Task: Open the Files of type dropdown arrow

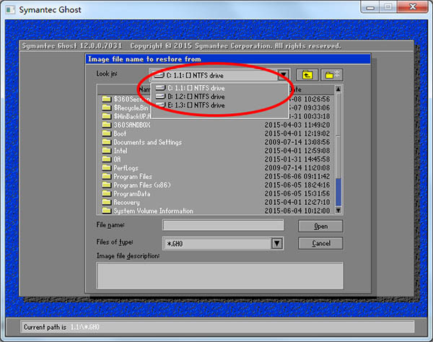Action: point(277,243)
